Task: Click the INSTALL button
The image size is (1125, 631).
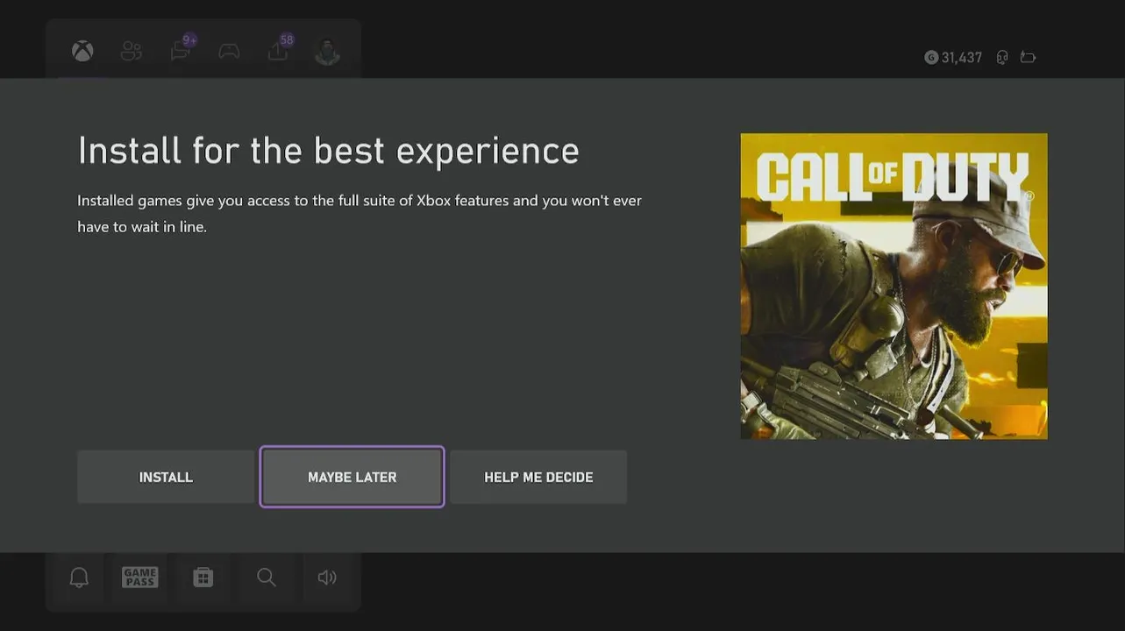Action: pyautogui.click(x=166, y=477)
